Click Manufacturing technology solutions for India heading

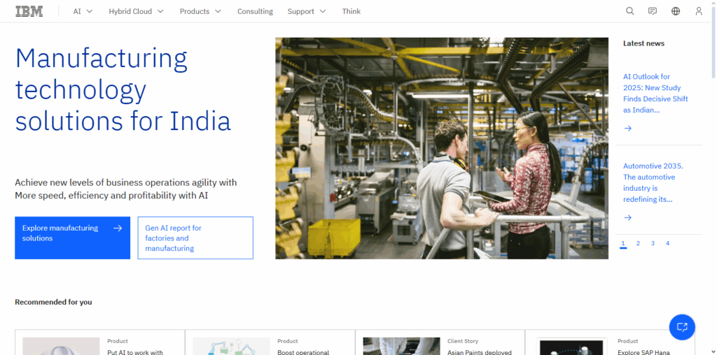123,89
